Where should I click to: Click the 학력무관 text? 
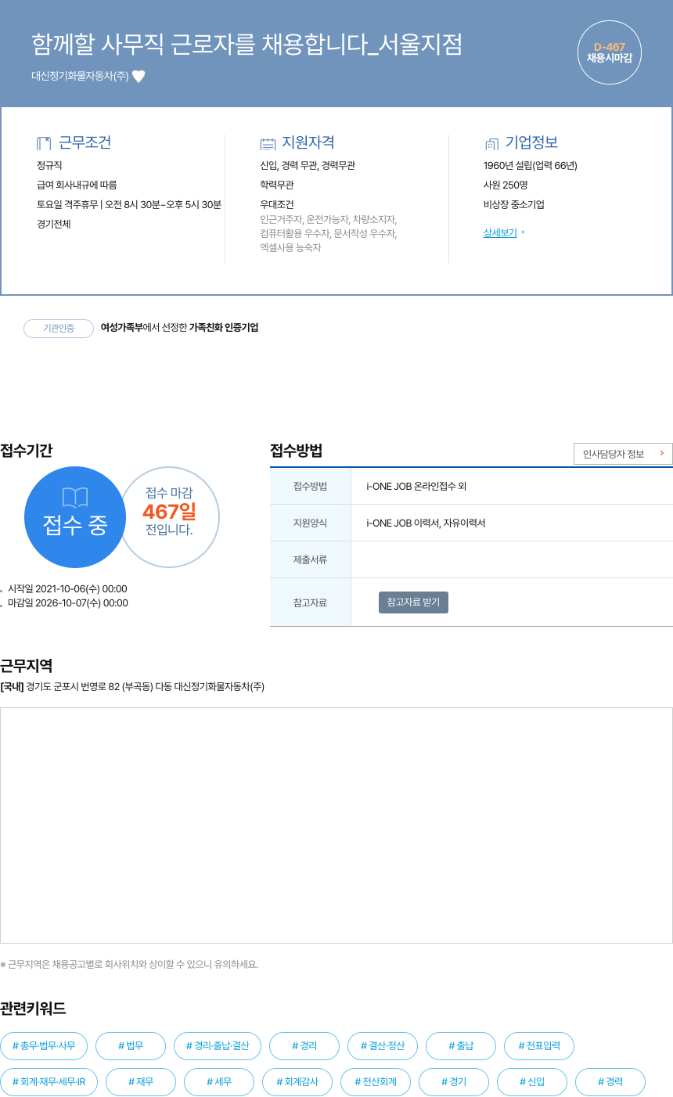(277, 185)
